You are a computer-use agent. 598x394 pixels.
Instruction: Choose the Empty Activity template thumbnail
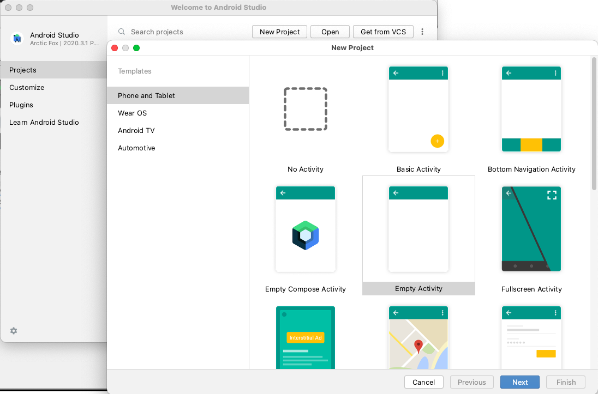coord(418,229)
